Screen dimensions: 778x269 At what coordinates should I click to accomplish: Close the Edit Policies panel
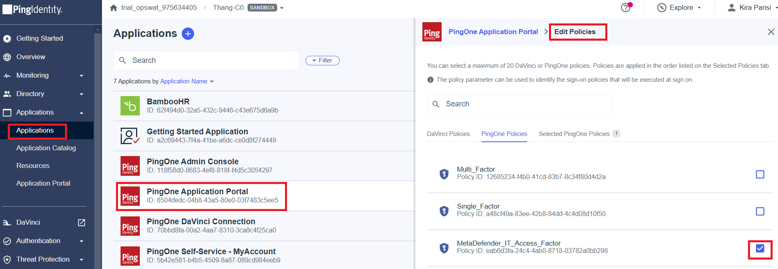coord(771,32)
